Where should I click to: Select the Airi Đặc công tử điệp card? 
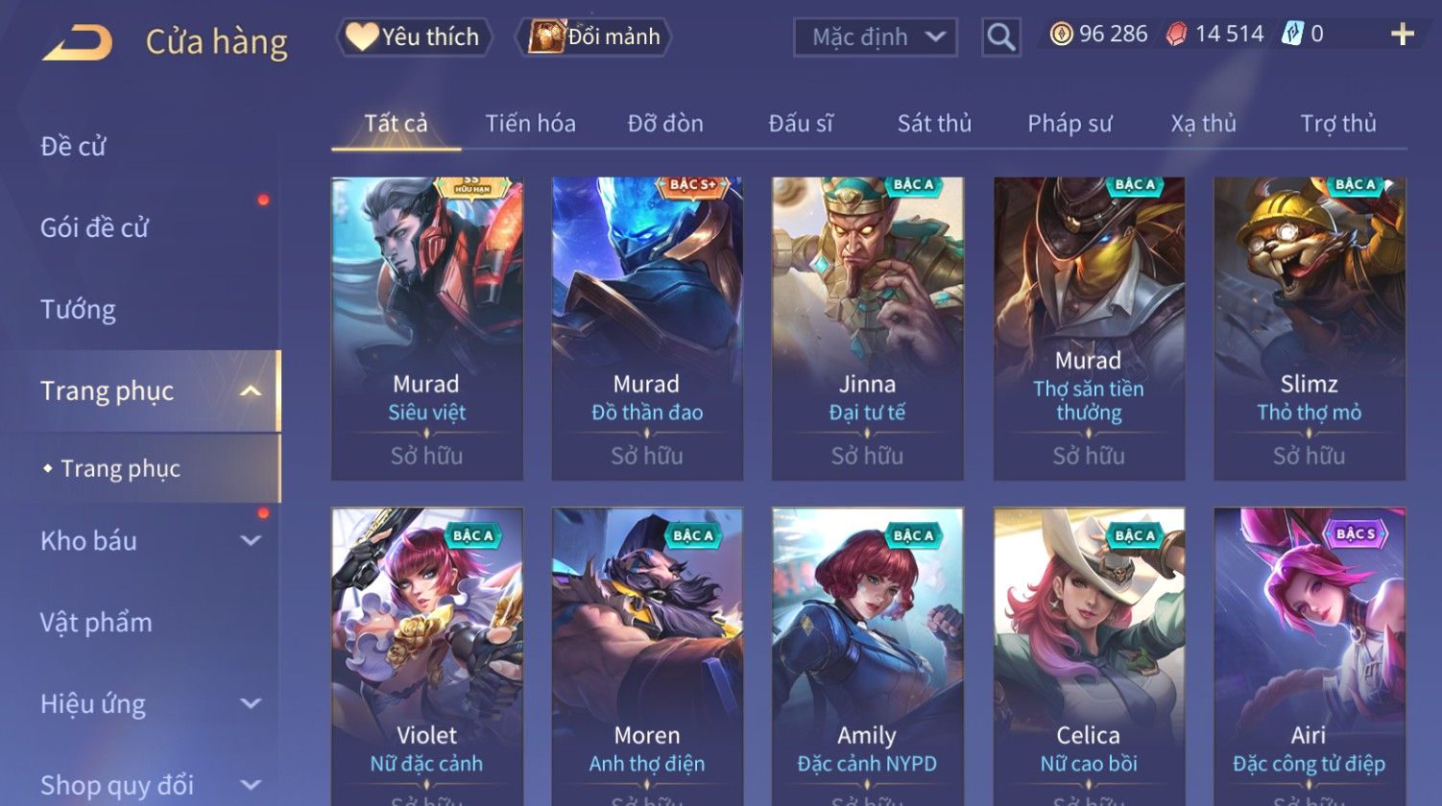tap(1310, 657)
